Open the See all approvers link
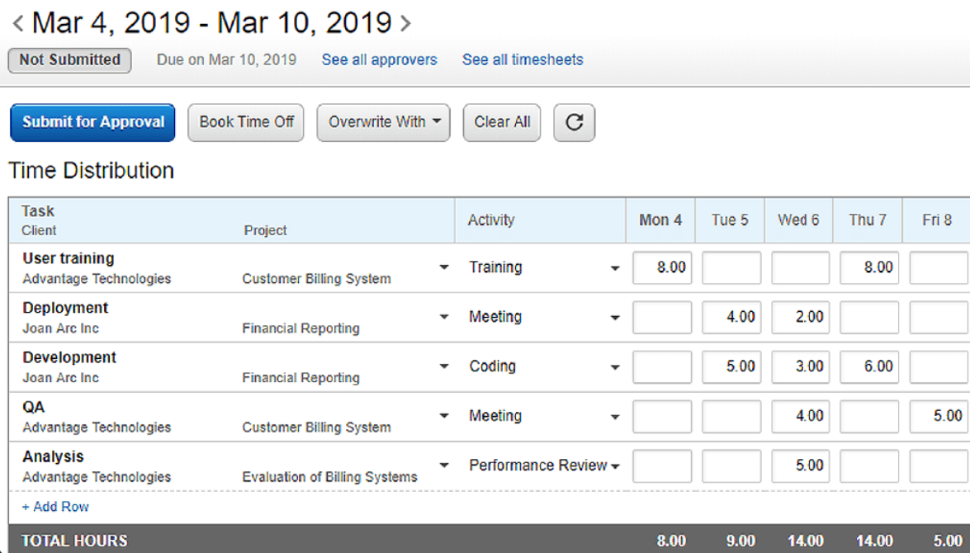970x553 pixels. coord(379,59)
